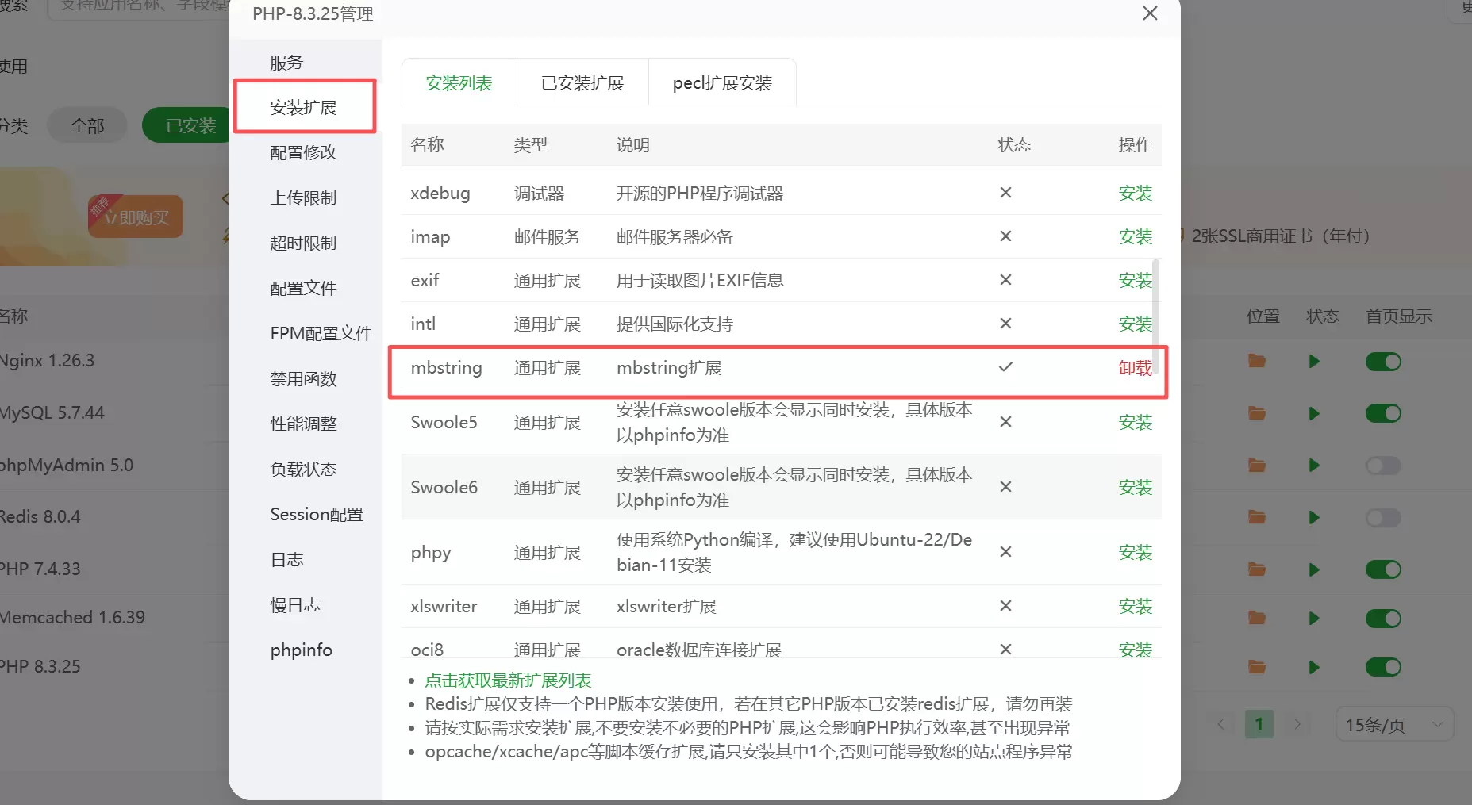The height and width of the screenshot is (805, 1472).
Task: Open 服务 in PHP sidebar menu
Action: pos(286,62)
